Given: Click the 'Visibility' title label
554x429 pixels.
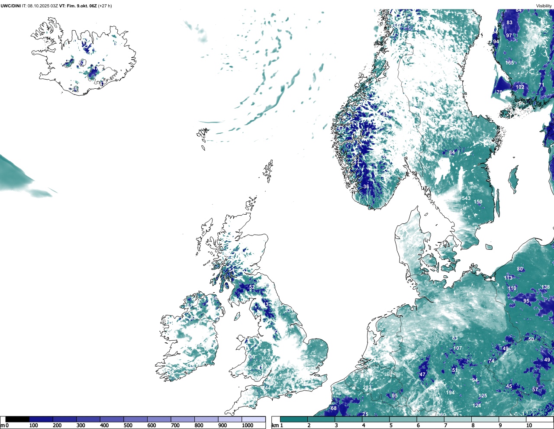Looking at the screenshot, I should (x=544, y=6).
